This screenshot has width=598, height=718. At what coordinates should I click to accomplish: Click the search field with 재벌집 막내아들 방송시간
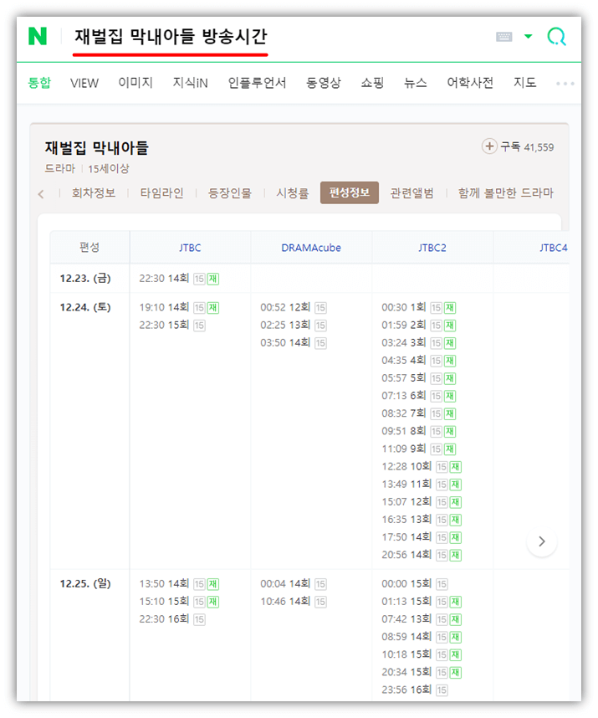[171, 37]
